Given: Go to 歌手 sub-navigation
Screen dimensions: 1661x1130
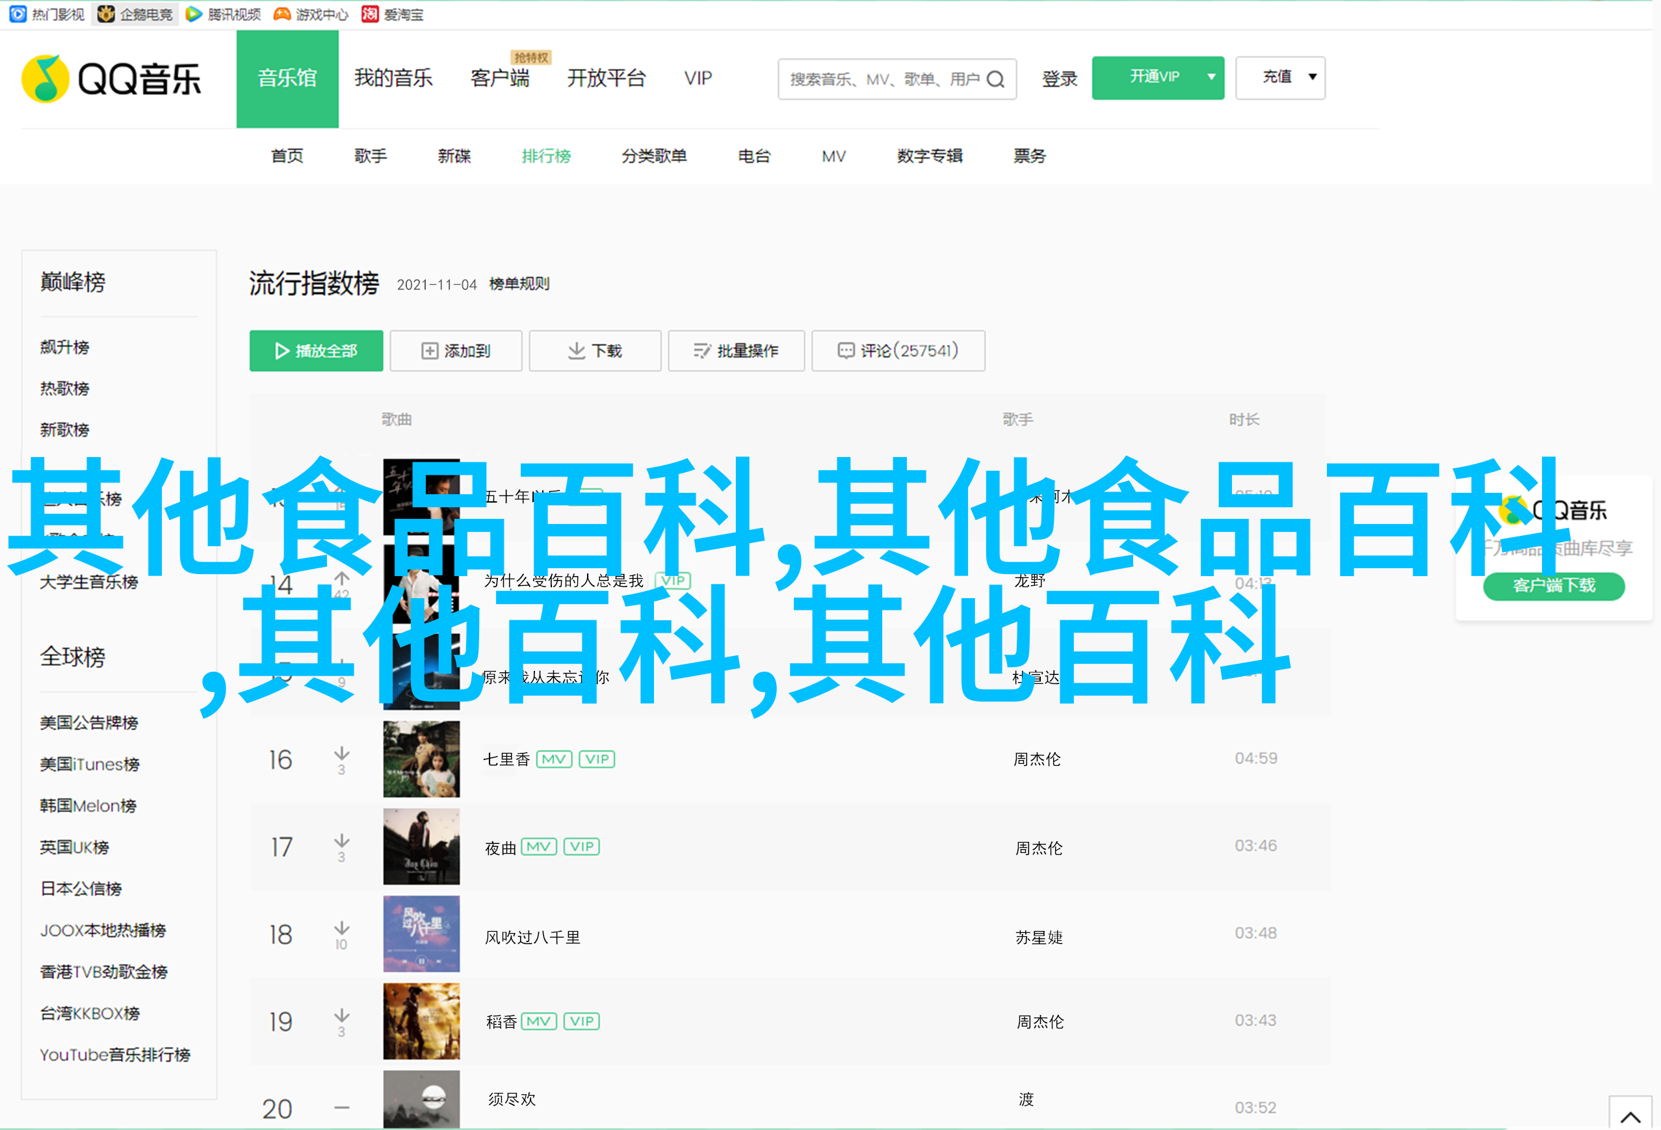Looking at the screenshot, I should (371, 156).
